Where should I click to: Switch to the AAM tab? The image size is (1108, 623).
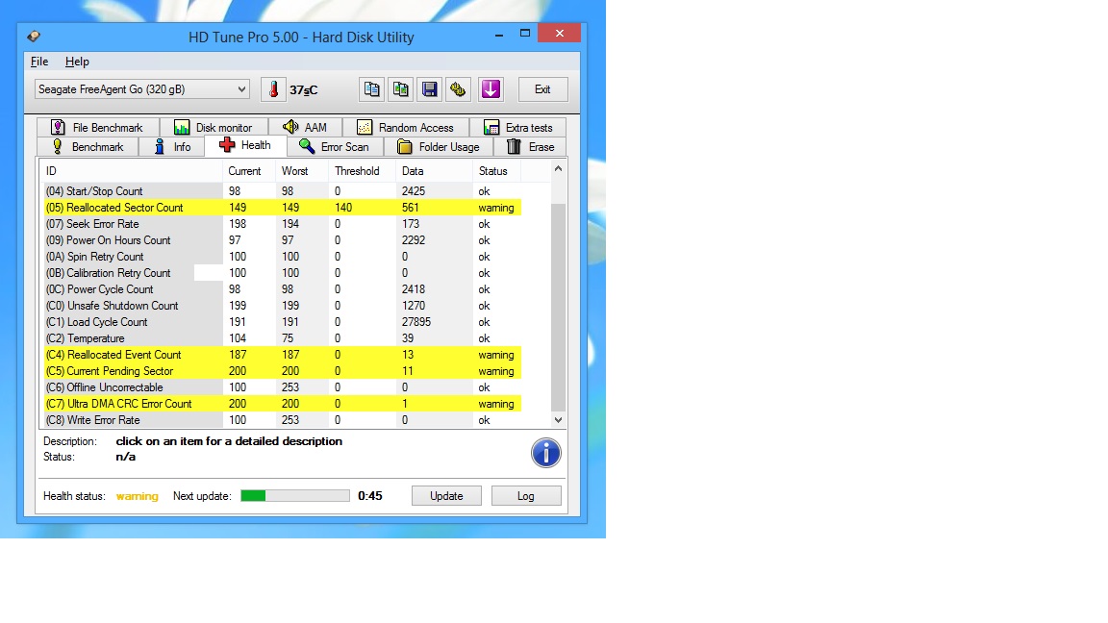click(x=305, y=127)
